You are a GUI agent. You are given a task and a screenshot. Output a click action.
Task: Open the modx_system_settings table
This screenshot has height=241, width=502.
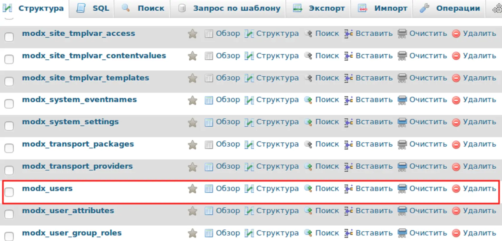click(70, 122)
